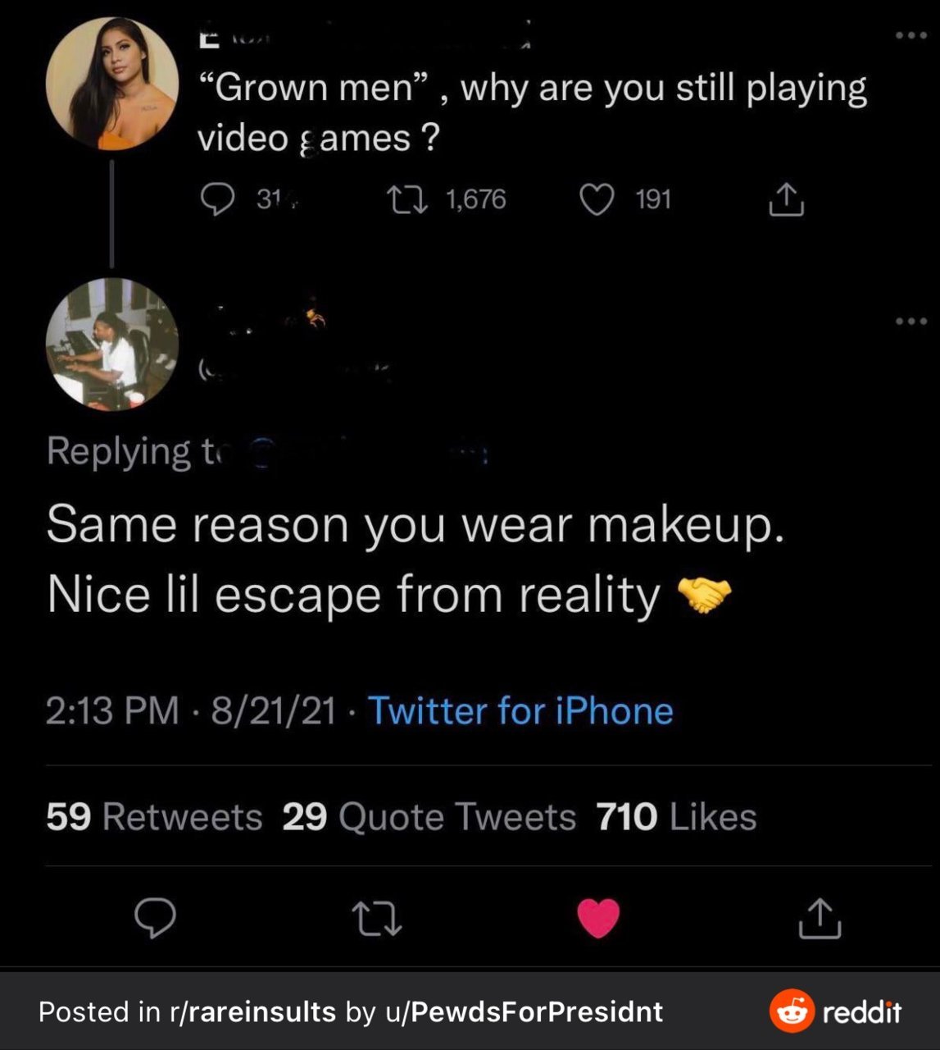Tap the Reddit logo in footer
Screen dimensions: 940x1050
(x=835, y=1011)
